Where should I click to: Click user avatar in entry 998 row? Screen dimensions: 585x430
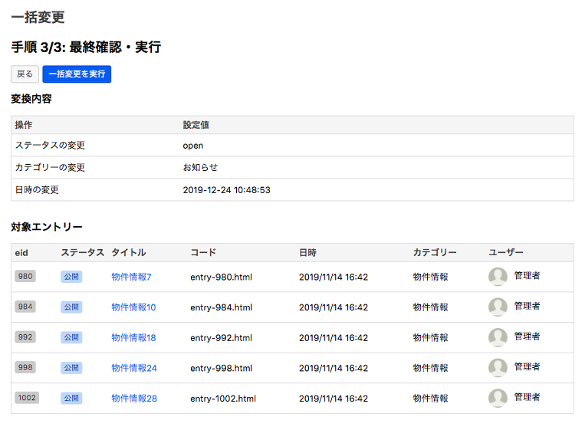point(498,368)
